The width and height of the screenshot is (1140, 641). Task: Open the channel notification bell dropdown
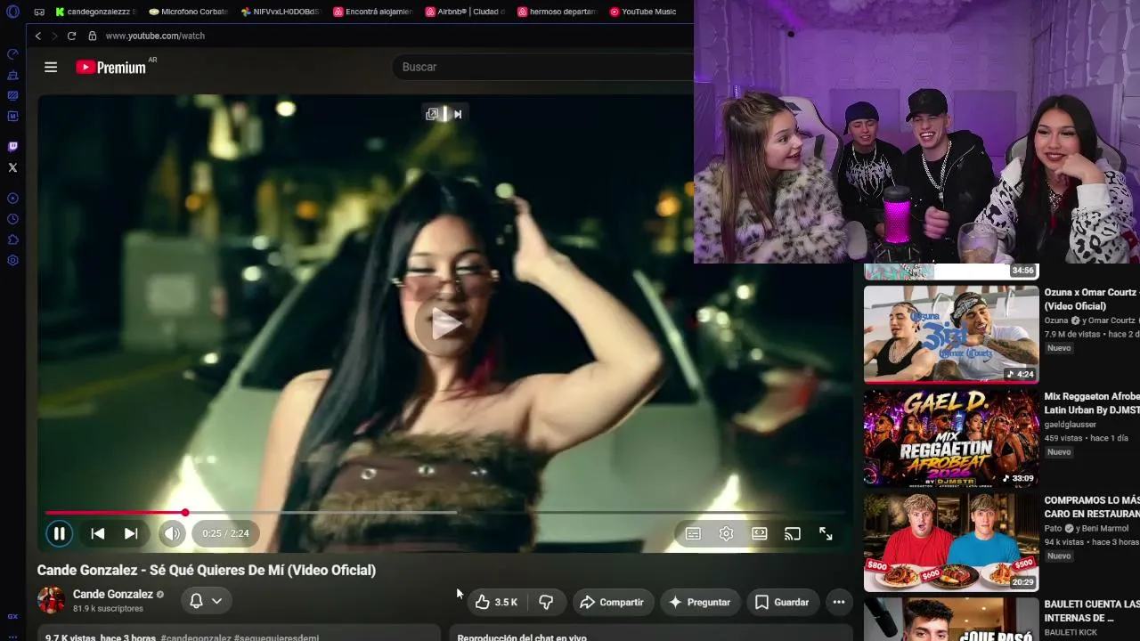coord(206,601)
